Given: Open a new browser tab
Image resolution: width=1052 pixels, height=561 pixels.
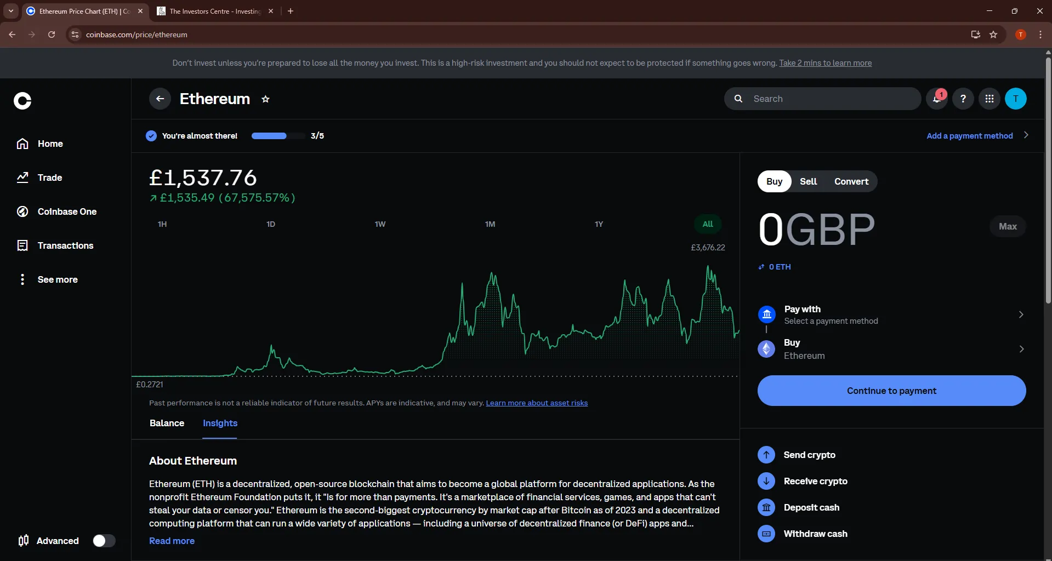Looking at the screenshot, I should 291,11.
